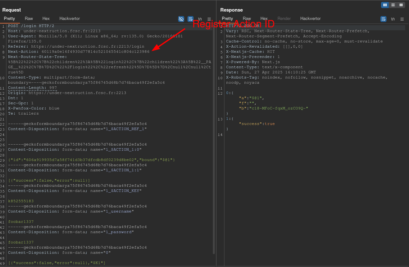
Task: Click the 'X-Nextjs-Prerender: 1' header
Action: coord(253,57)
